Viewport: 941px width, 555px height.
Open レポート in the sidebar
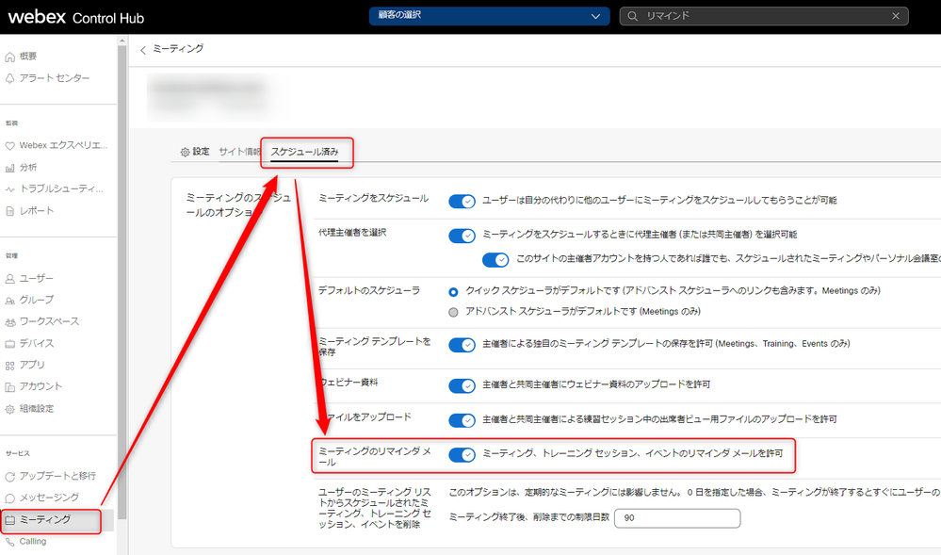(x=37, y=211)
